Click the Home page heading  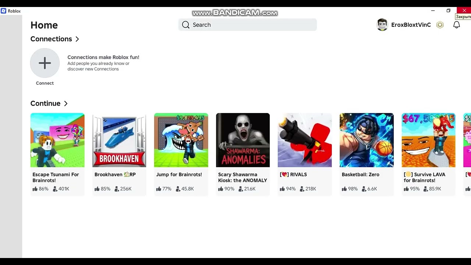[44, 25]
